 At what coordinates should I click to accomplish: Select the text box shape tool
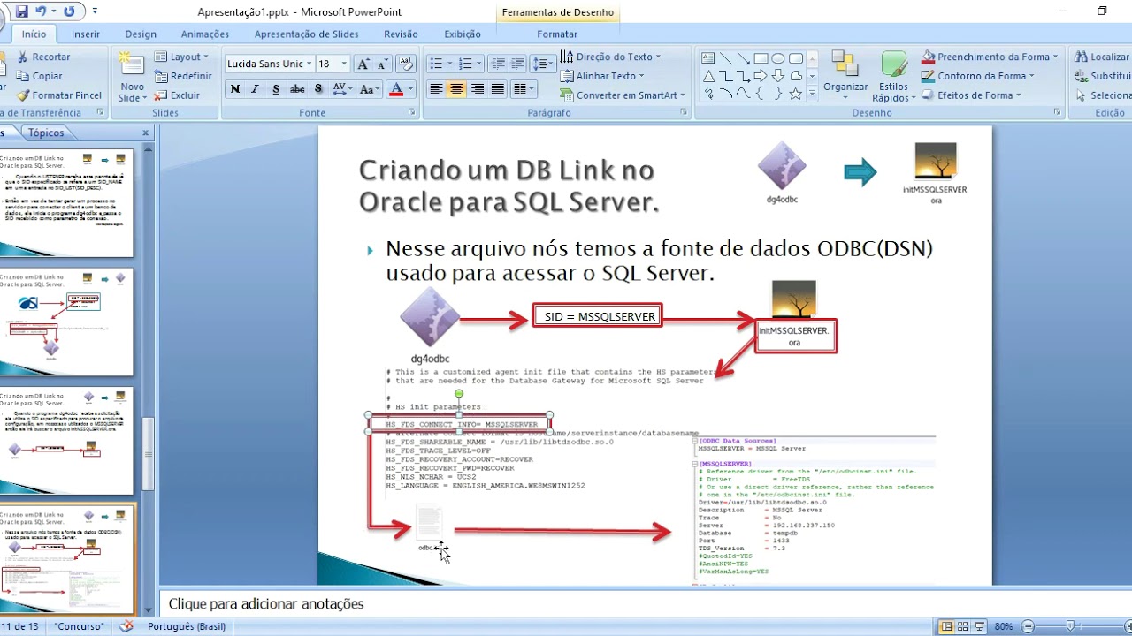(708, 58)
